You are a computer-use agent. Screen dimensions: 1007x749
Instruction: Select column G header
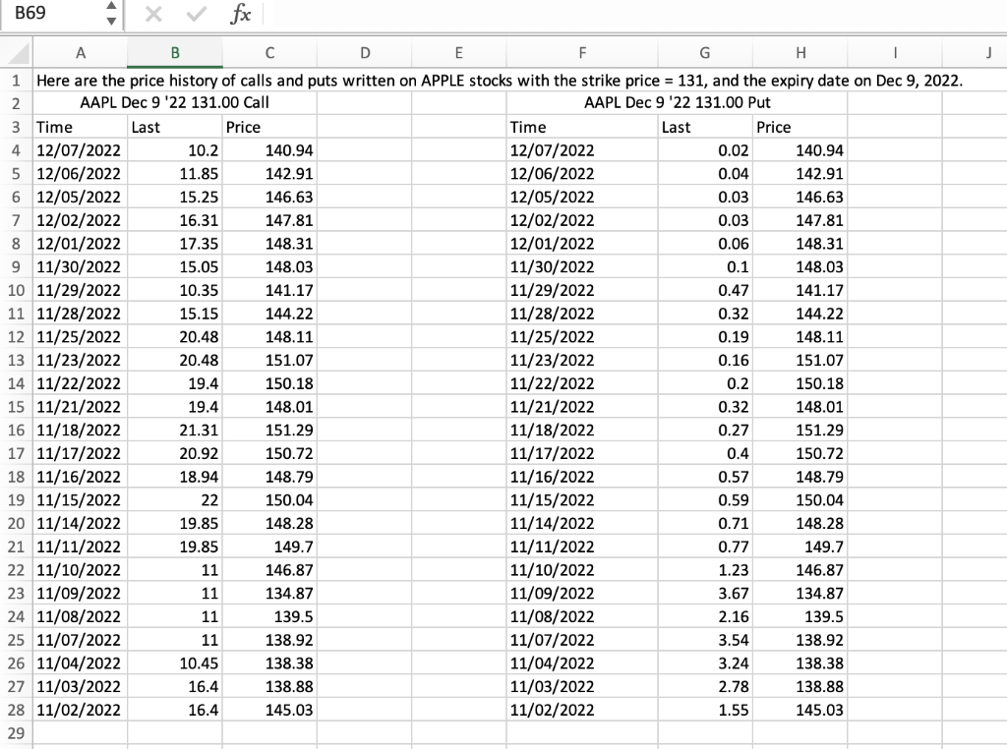pos(704,53)
